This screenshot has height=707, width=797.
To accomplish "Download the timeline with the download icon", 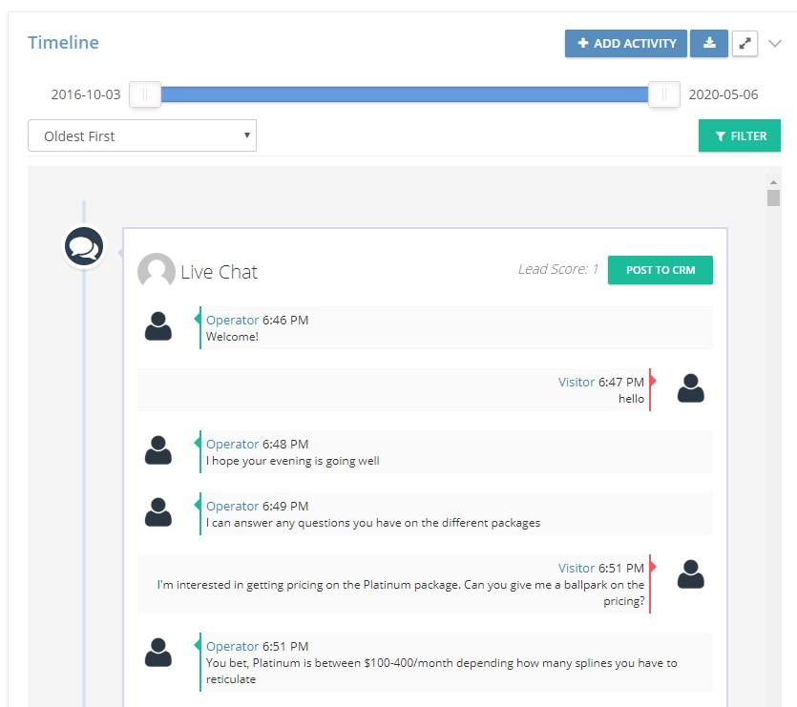I will point(709,43).
